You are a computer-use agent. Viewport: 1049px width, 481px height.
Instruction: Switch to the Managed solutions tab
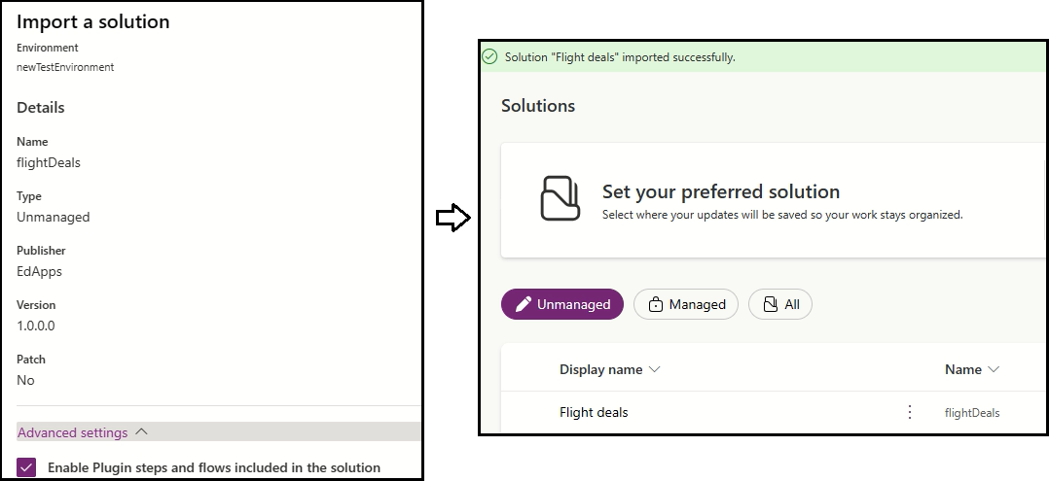pyautogui.click(x=686, y=304)
